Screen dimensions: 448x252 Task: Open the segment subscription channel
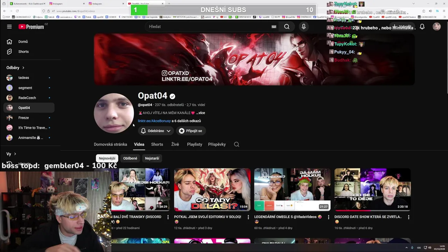tap(29, 88)
